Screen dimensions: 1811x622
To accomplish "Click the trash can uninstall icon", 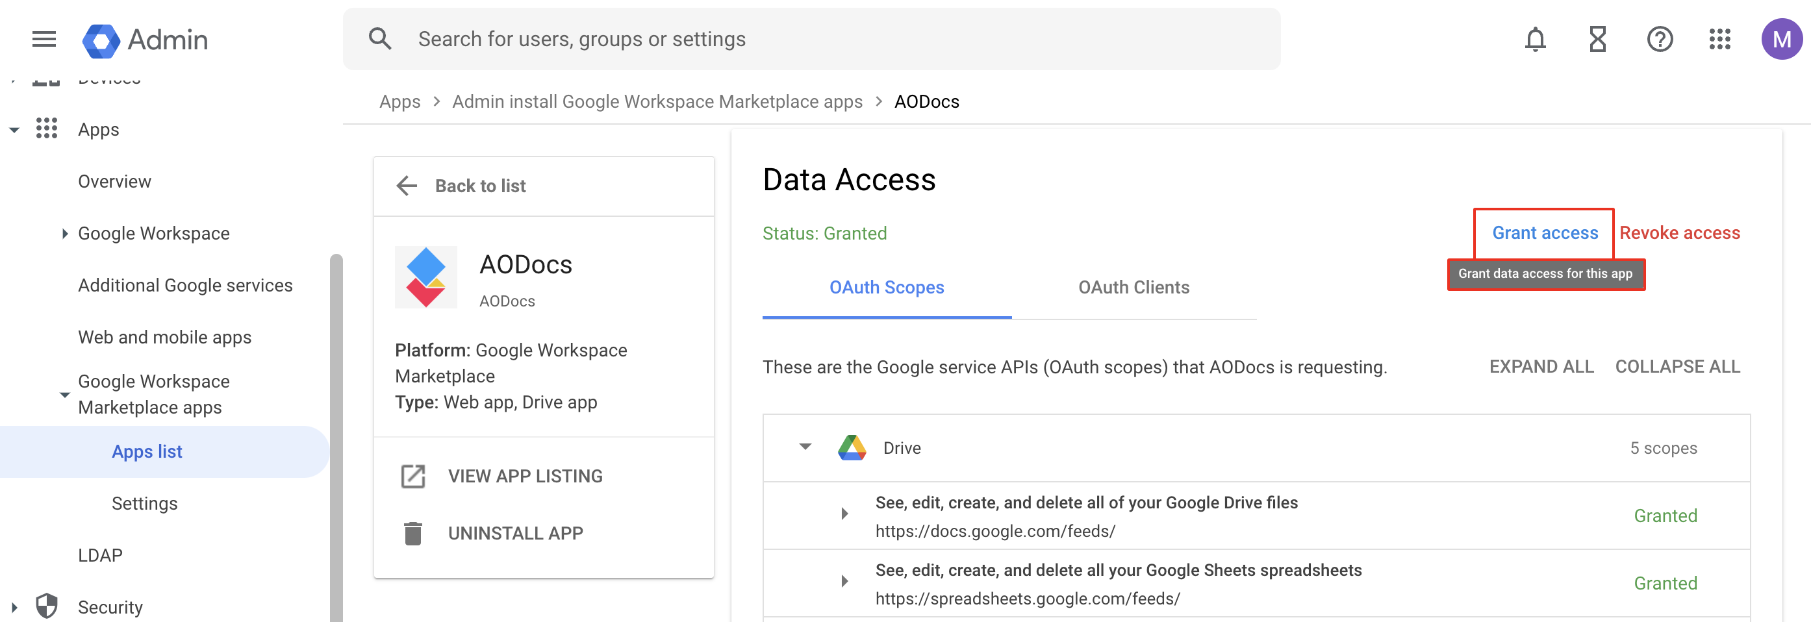I will tap(412, 534).
